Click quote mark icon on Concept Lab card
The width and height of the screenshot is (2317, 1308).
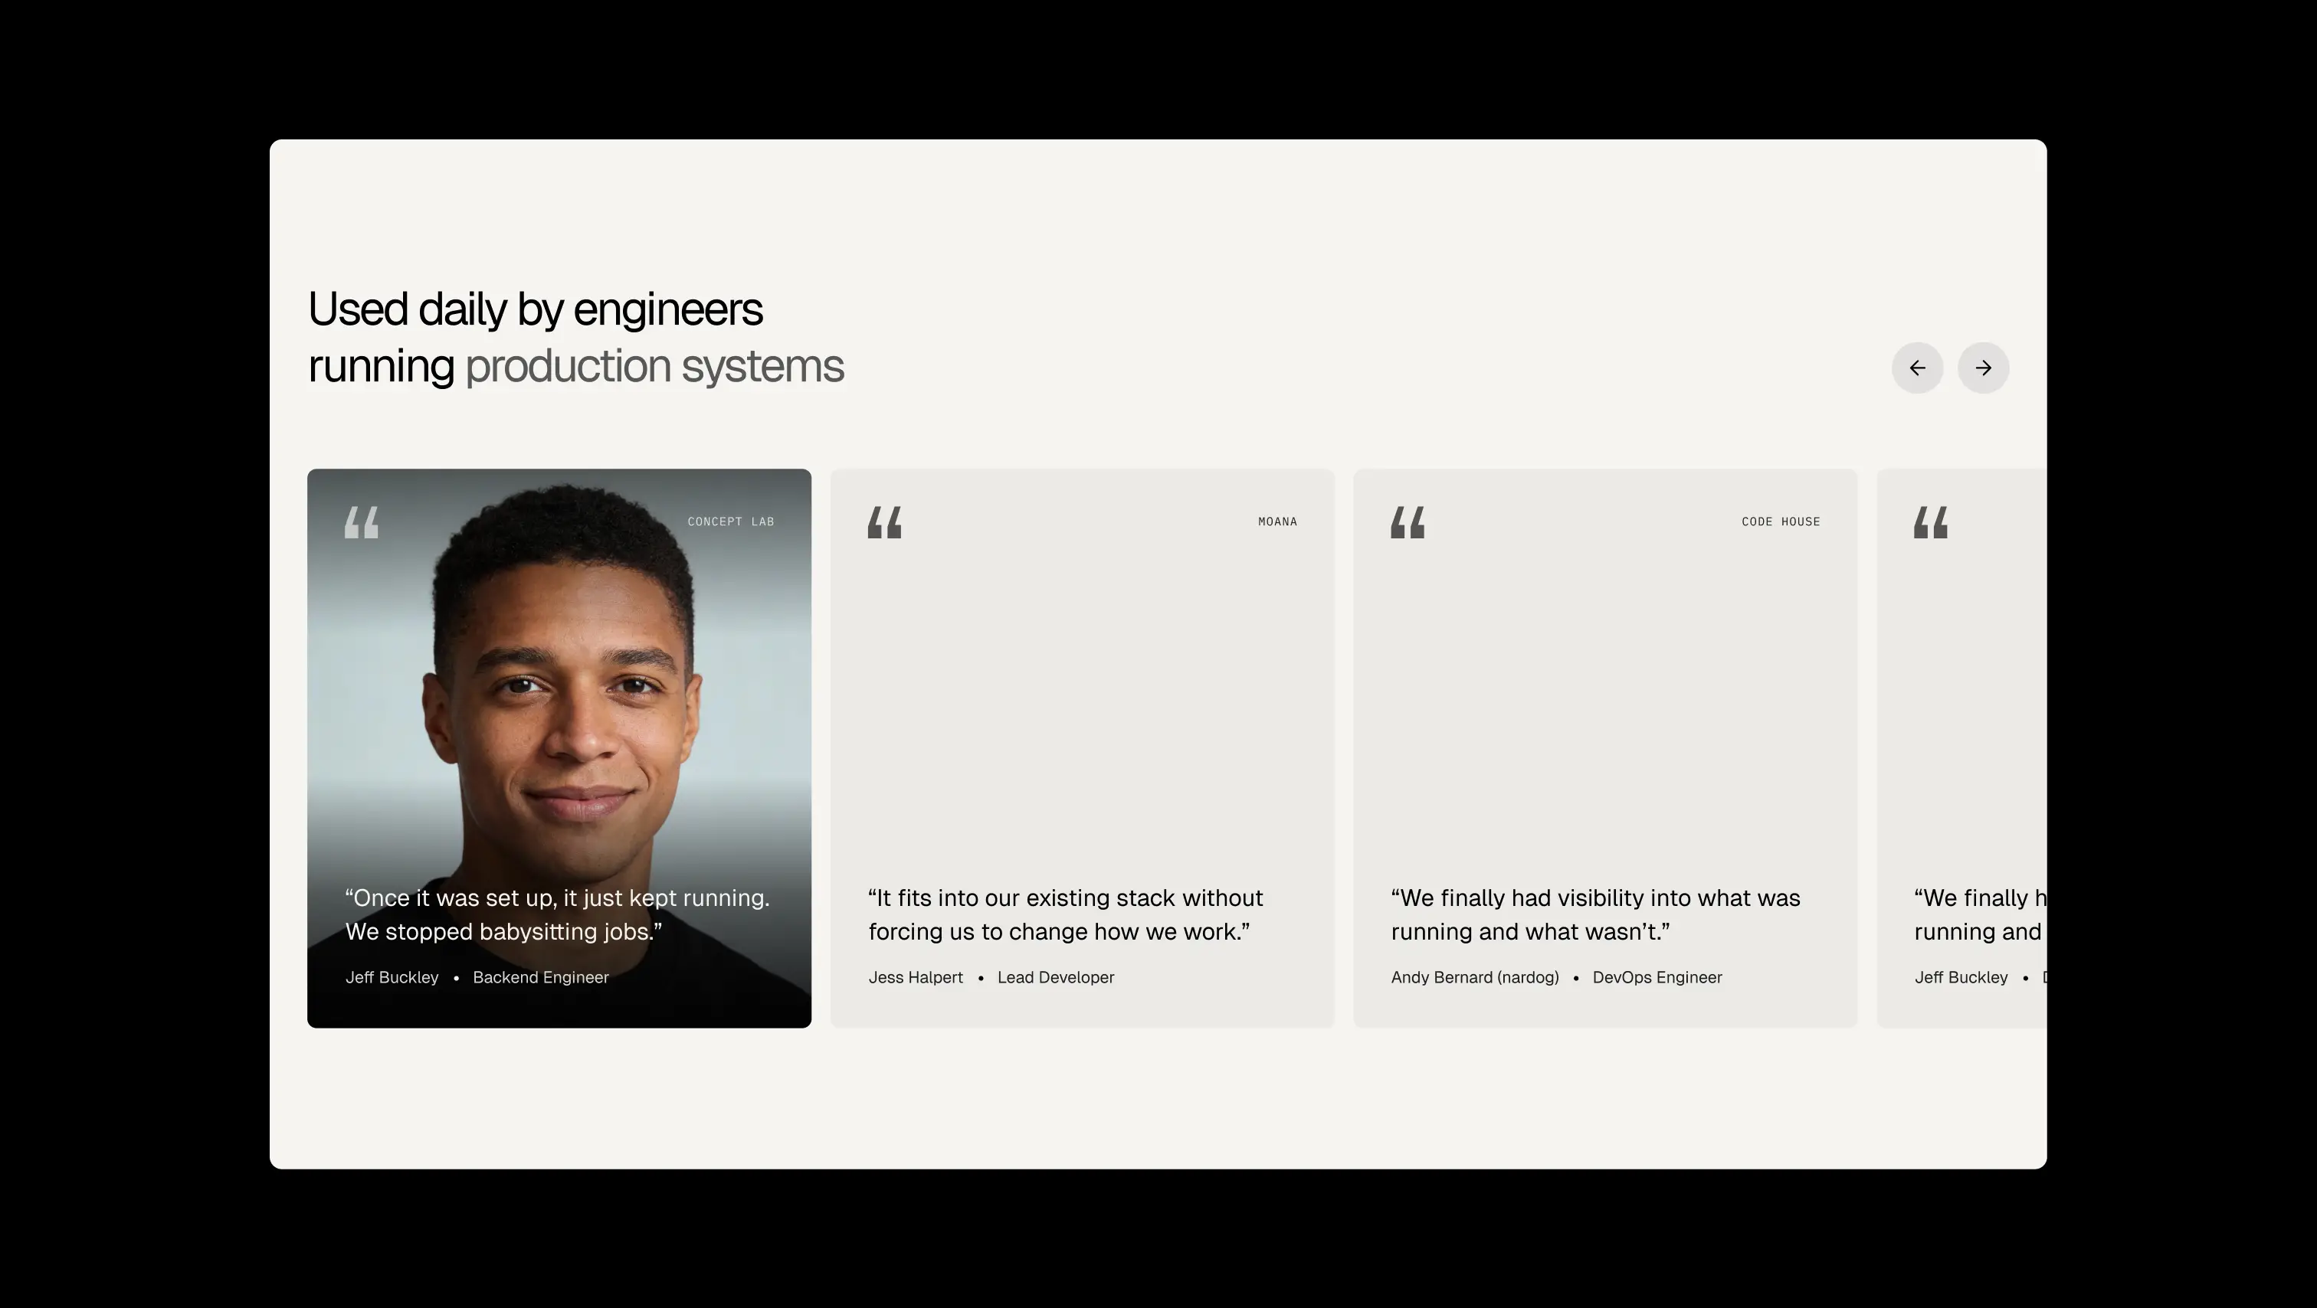tap(362, 522)
